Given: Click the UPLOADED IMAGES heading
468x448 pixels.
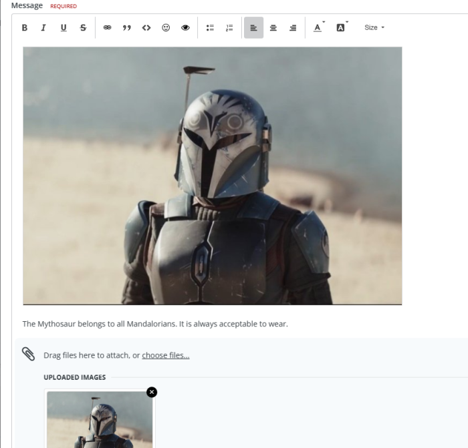Looking at the screenshot, I should (75, 377).
